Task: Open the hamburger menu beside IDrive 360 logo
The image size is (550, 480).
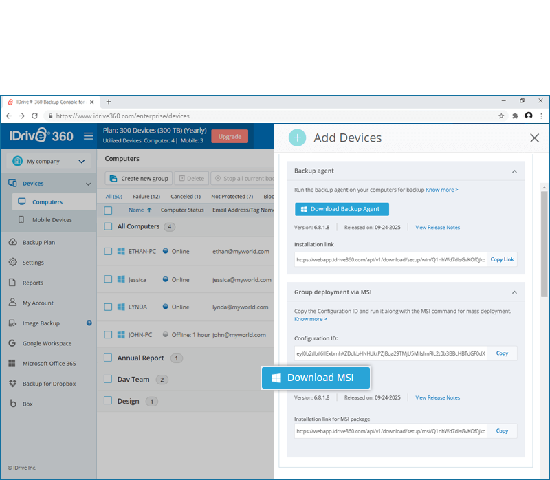Action: (x=89, y=136)
